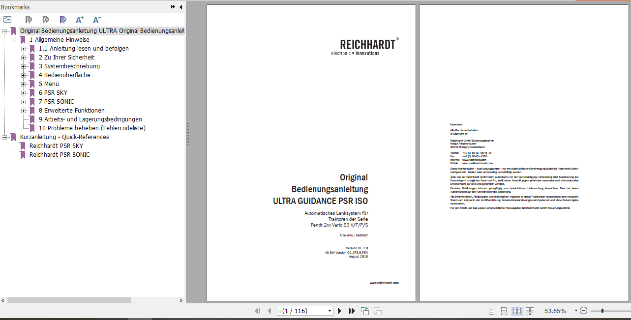
Task: Click the add new bookmark icon
Action: click(x=46, y=20)
